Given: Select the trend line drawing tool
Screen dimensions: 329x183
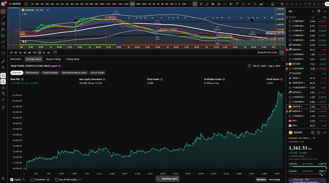Looking at the screenshot, I should click(3, 18).
